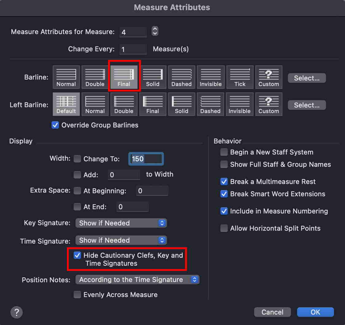This screenshot has height=325, width=345.
Task: Select the Invisible barline icon
Action: (211, 78)
